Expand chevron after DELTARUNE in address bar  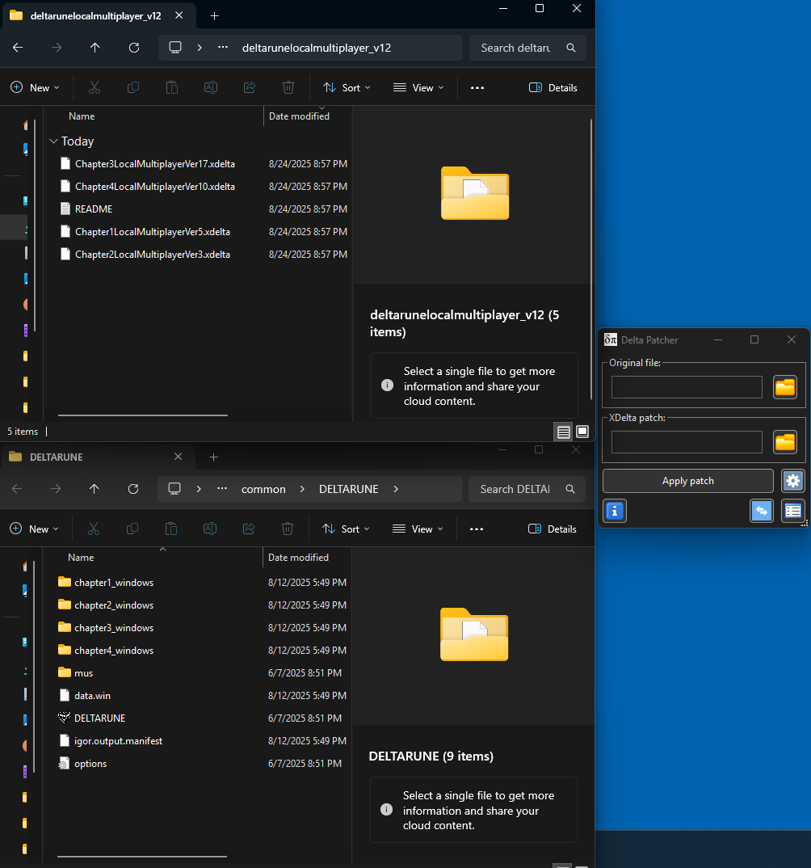tap(396, 489)
